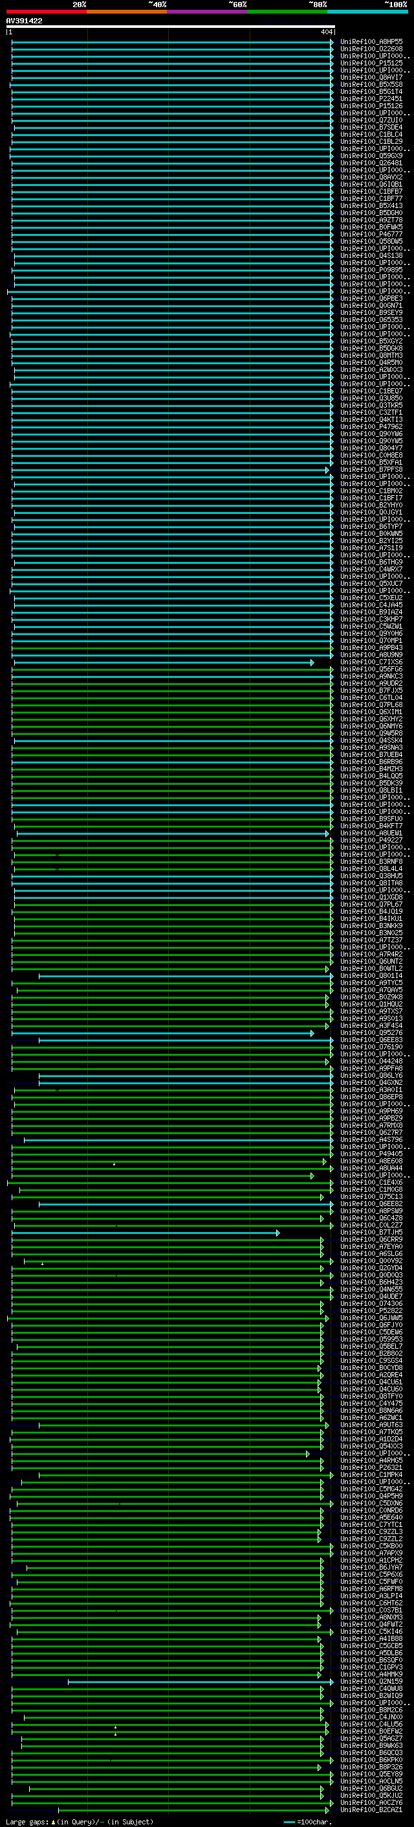
Task: Click the short cyan bar for UniRef100_C7IXS6
Action: pos(164,662)
